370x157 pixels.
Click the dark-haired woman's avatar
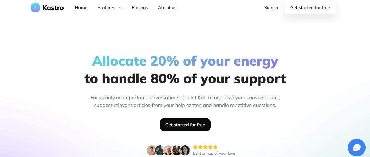pos(185,150)
